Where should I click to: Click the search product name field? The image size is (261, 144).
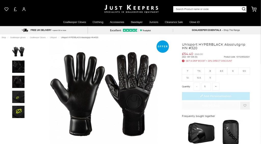click(207, 9)
